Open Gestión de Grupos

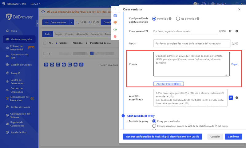click(19, 65)
